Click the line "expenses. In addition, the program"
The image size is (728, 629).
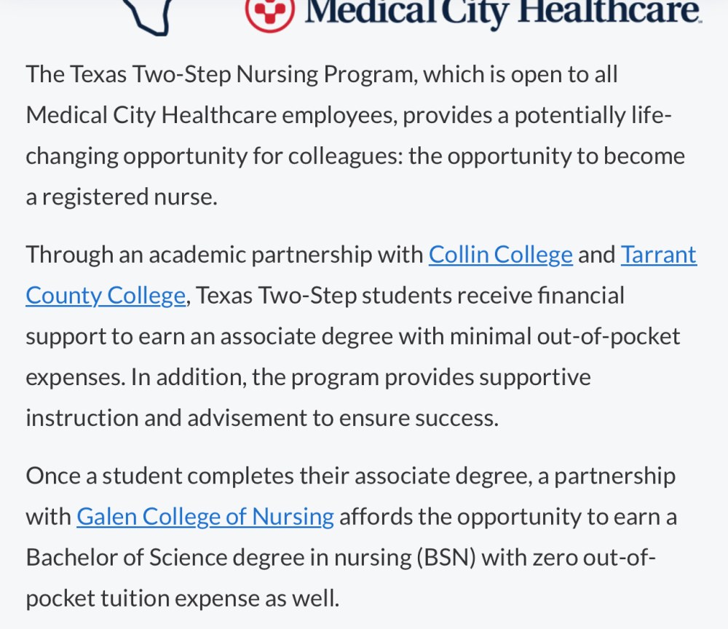[308, 377]
